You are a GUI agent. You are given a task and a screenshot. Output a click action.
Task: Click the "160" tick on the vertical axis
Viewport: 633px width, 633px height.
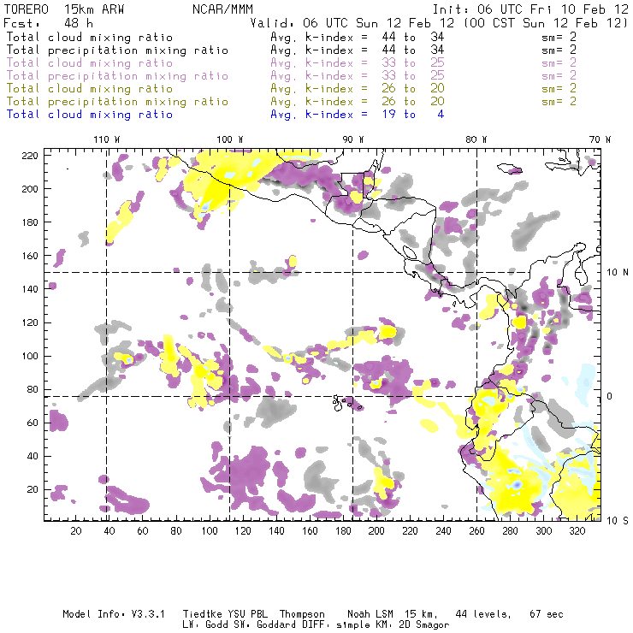click(x=30, y=256)
